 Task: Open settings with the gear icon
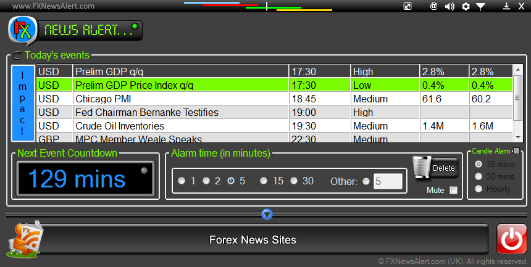(466, 6)
